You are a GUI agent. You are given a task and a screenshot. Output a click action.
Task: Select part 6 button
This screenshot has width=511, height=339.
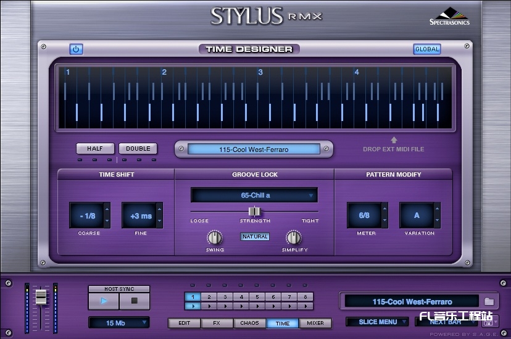273,296
